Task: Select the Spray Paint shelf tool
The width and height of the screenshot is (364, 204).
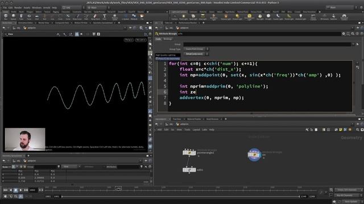Action: 95,16
